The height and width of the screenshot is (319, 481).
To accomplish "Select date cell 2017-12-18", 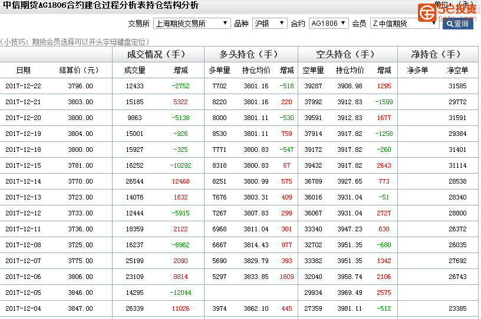I will (x=23, y=150).
